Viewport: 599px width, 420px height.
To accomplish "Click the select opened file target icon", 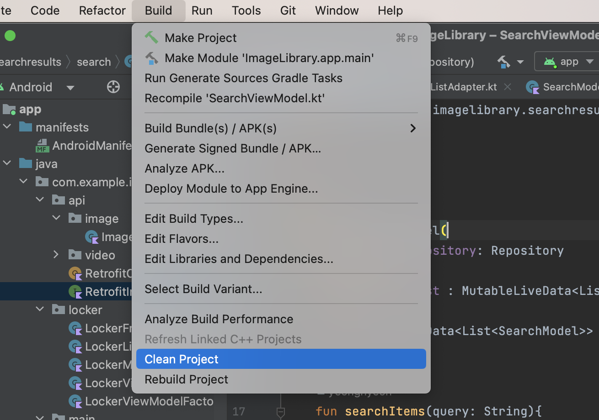I will pos(113,87).
